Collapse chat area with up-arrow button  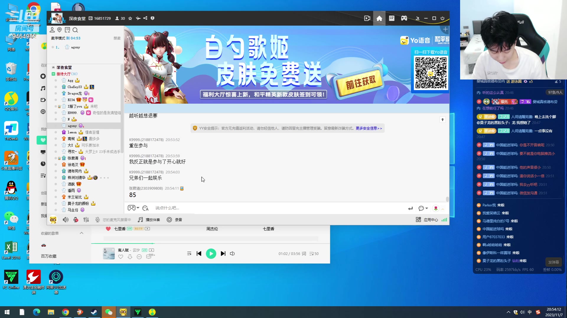pos(442,120)
